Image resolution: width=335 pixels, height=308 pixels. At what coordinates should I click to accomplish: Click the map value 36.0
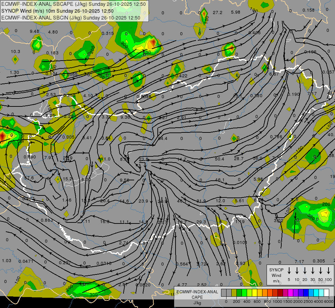(x=257, y=158)
